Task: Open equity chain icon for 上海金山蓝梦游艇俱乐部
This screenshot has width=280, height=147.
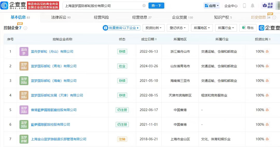Action: pos(267,139)
